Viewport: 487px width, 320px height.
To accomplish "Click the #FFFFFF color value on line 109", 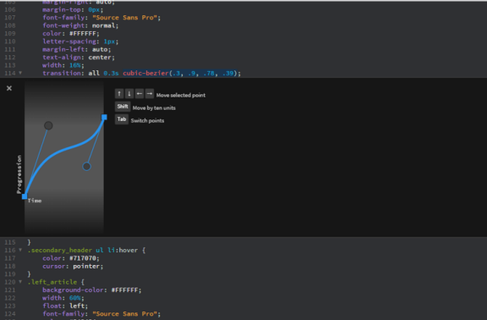I will coord(83,33).
